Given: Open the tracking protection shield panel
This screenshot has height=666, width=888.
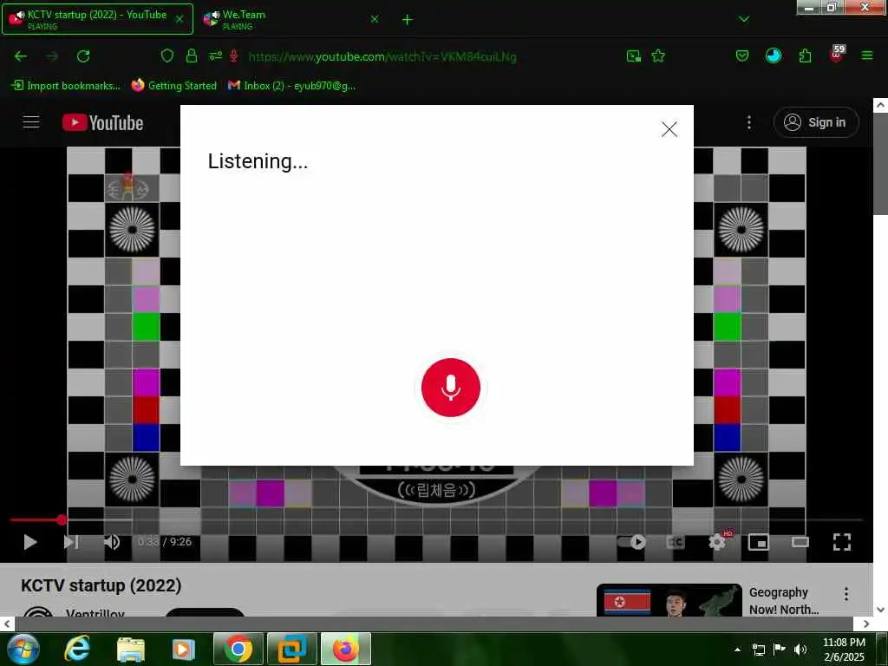Looking at the screenshot, I should (x=167, y=55).
